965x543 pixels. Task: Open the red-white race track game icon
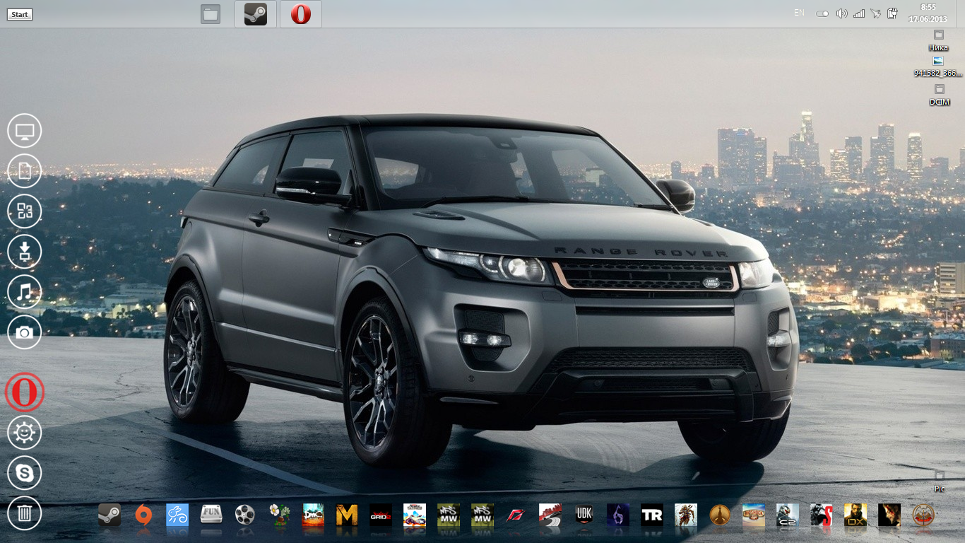tap(550, 515)
